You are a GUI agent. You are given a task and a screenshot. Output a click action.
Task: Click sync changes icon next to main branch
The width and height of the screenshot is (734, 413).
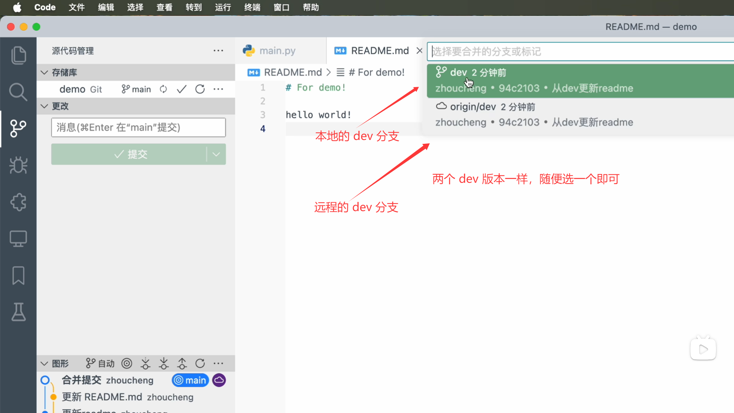click(x=163, y=89)
